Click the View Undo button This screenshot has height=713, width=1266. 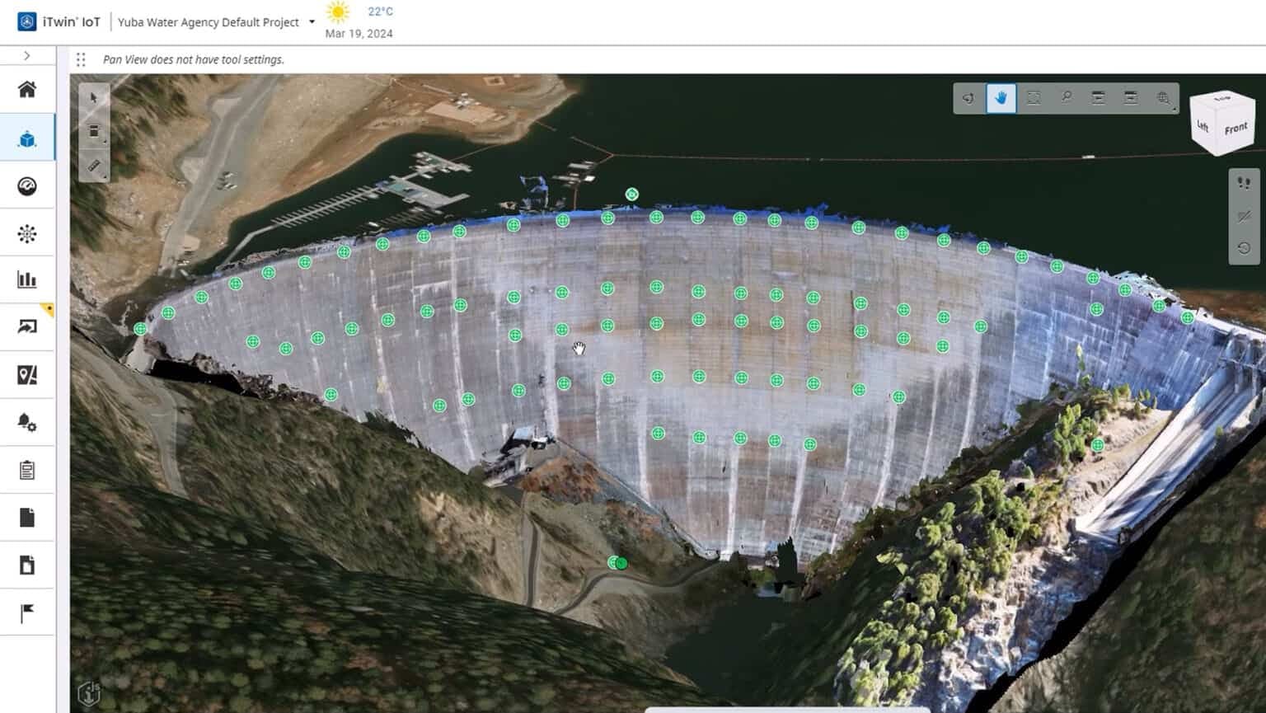1099,98
